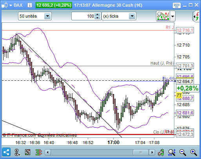
Task: Open the on-screen keyboard shortcut icon
Action: [x=177, y=5]
